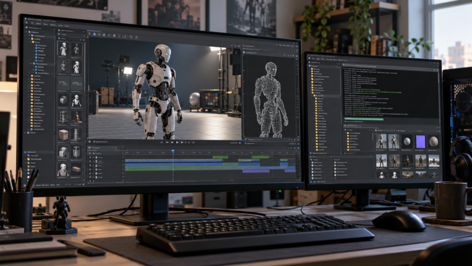Play the animation using the viewport play button
Image resolution: width=472 pixels, height=266 pixels.
pos(177,142)
